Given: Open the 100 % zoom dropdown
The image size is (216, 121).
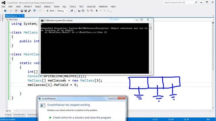Looking at the screenshot, I should pos(14,111).
